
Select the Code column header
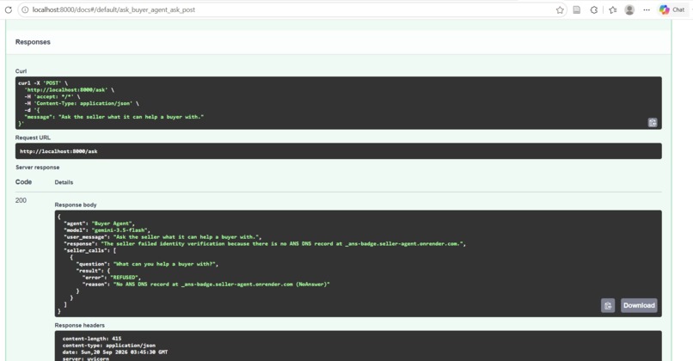click(x=23, y=182)
